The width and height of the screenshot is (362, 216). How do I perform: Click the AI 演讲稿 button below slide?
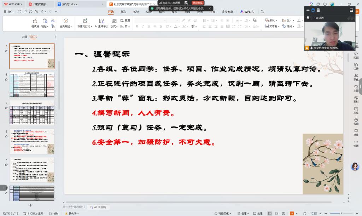coord(98,207)
